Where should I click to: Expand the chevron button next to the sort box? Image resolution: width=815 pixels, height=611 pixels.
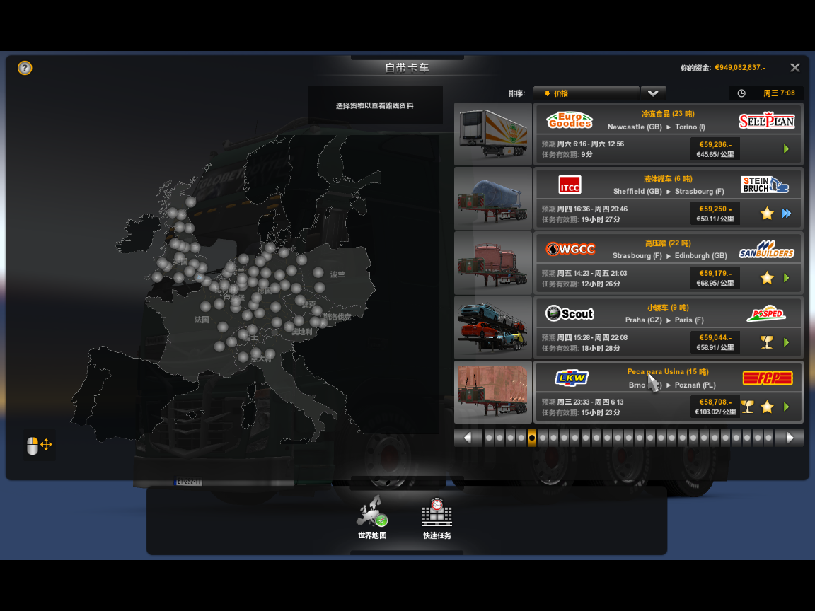tap(653, 93)
